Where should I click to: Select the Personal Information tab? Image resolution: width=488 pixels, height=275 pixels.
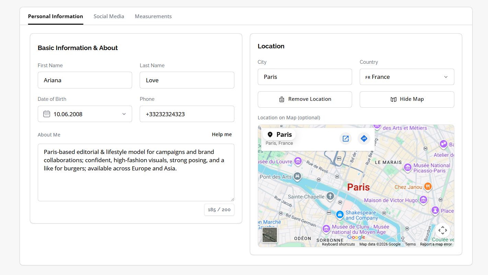tap(56, 16)
